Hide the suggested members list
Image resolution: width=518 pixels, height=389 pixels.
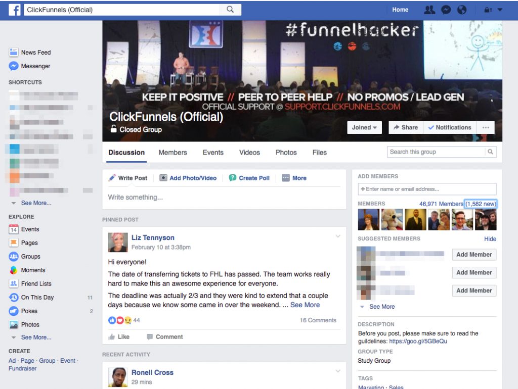click(490, 239)
